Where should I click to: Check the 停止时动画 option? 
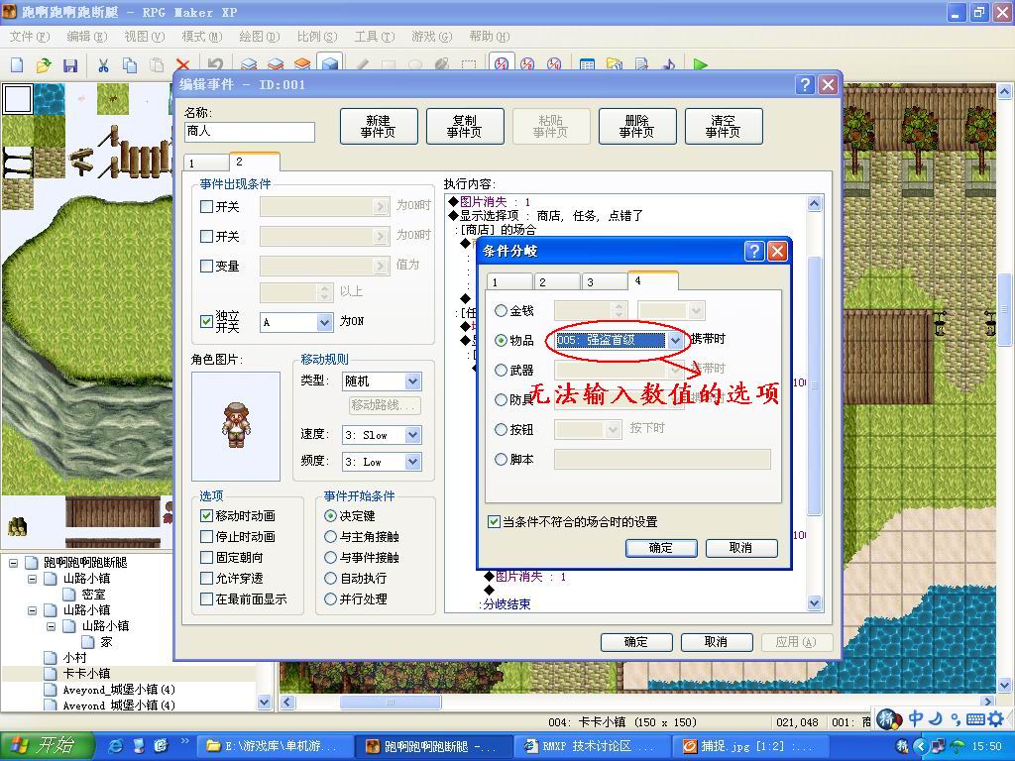(x=206, y=536)
